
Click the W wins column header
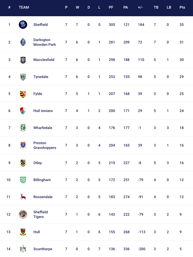point(78,7)
